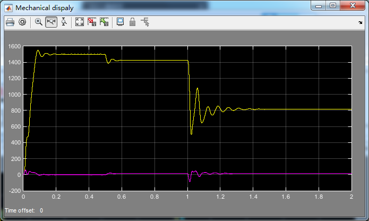Screen dimensions: 369x221
Task: Maximize the Mechanical dispaly window
Action: click(333, 6)
